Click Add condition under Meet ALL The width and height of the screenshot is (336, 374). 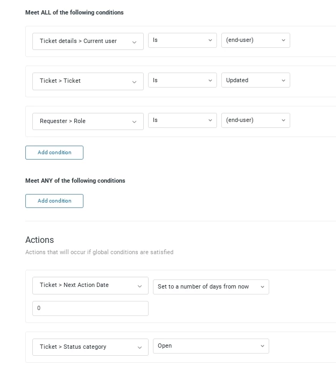(x=54, y=153)
